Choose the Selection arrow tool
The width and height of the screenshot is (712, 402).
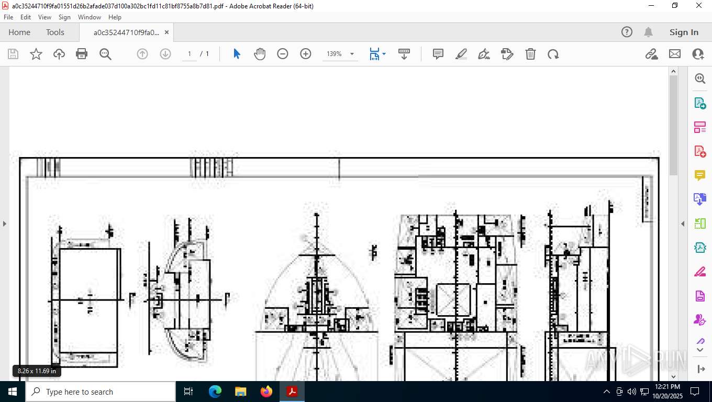(237, 54)
